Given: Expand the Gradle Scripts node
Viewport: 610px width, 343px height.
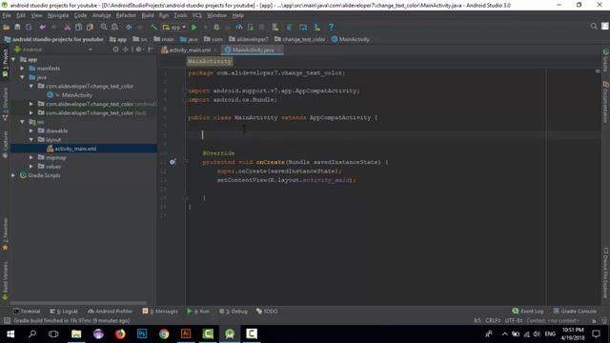Looking at the screenshot, I should [x=13, y=175].
